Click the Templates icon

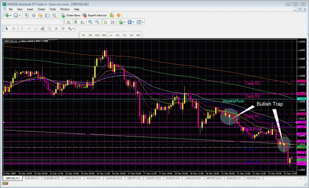[138, 22]
